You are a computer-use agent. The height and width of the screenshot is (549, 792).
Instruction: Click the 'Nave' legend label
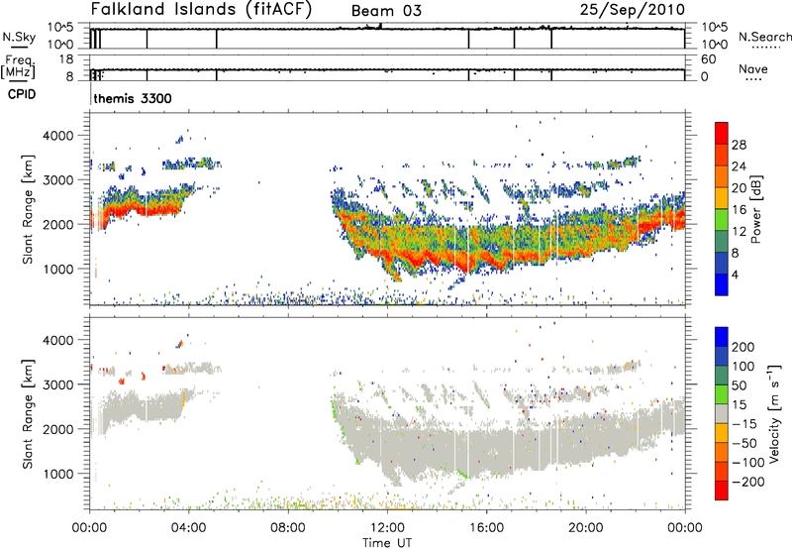[x=753, y=68]
